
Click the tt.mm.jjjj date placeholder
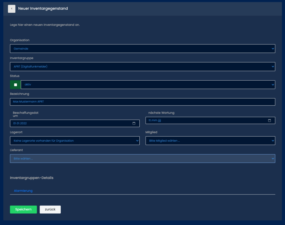[x=155, y=121]
